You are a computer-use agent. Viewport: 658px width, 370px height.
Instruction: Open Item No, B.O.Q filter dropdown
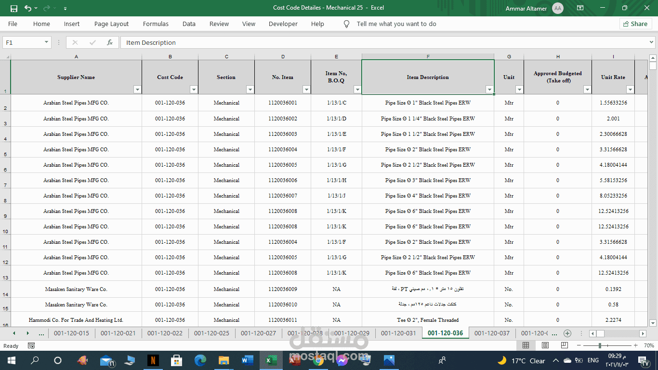click(357, 89)
